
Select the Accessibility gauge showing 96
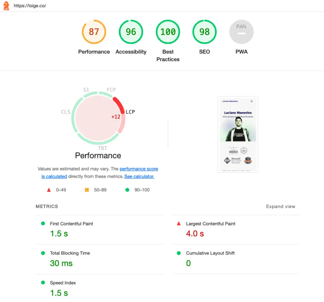(131, 32)
